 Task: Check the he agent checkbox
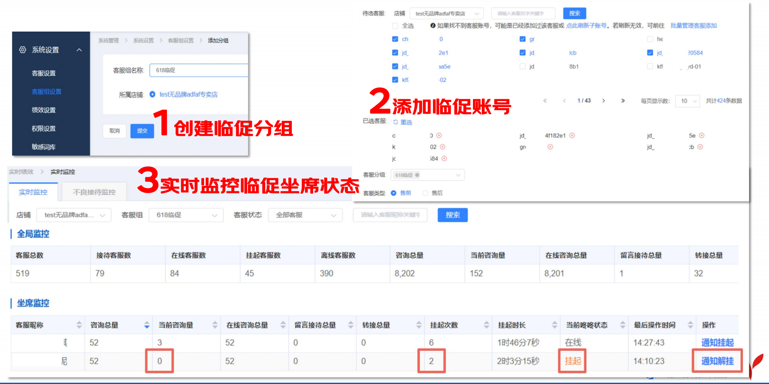pos(650,39)
